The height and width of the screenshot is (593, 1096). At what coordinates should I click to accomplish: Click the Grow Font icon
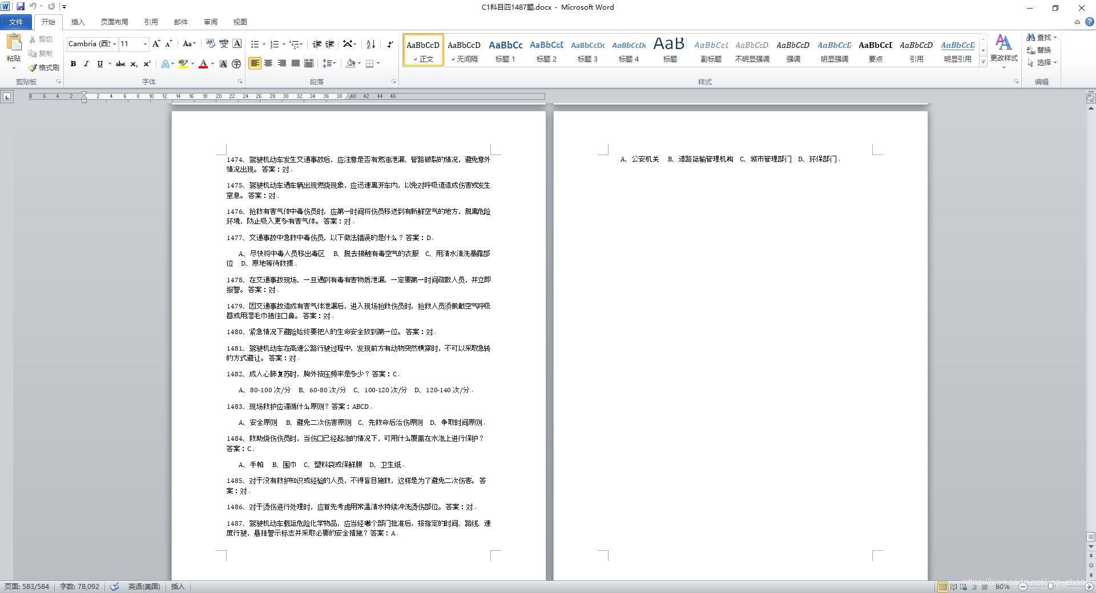click(156, 44)
